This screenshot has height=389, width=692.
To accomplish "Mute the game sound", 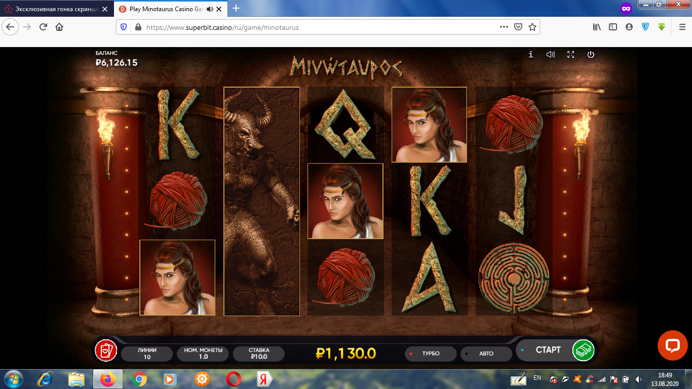I will point(551,55).
